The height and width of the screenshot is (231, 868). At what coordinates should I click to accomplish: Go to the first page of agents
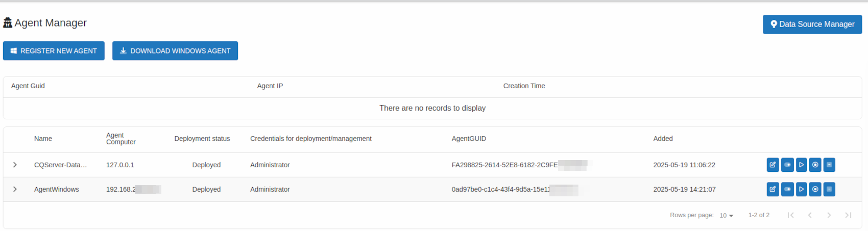coord(790,215)
